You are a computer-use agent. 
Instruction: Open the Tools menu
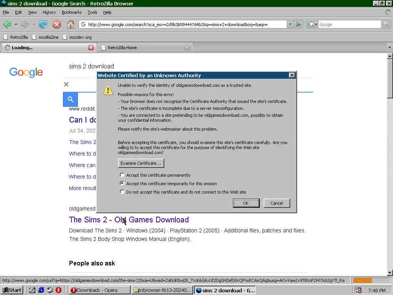point(92,12)
